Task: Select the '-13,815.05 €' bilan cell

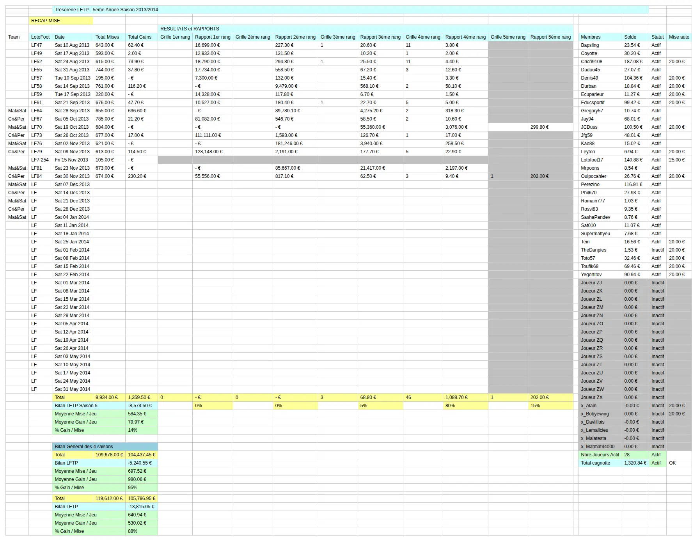Action: pos(142,507)
